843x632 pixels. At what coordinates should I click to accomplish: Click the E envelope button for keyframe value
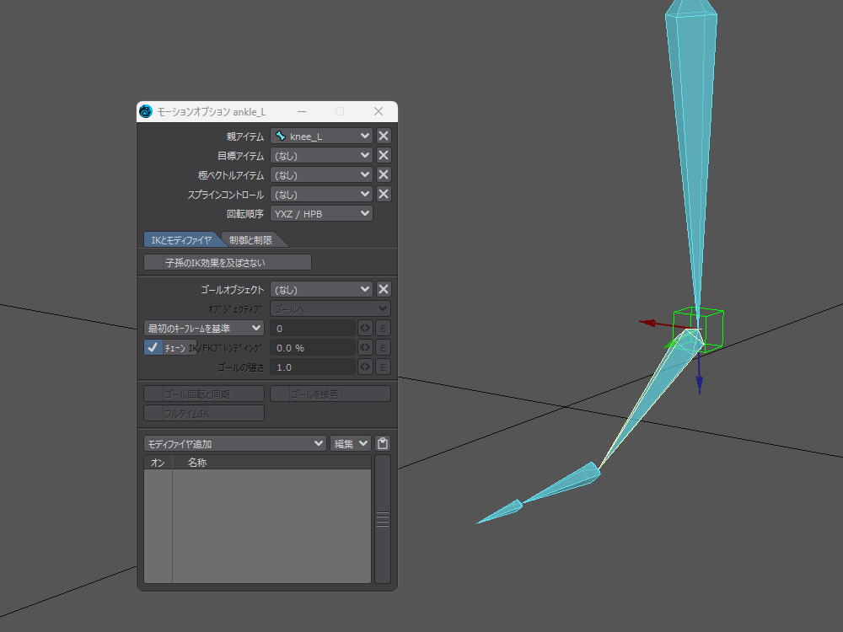click(383, 328)
